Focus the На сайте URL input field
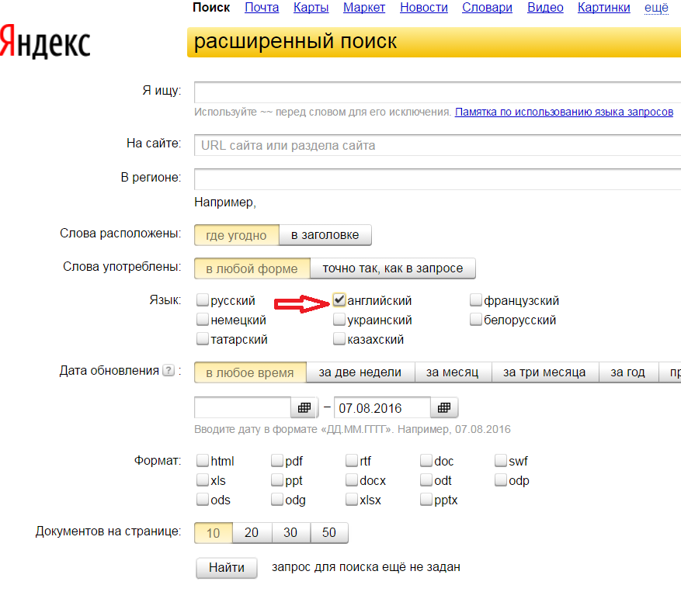Viewport: 681px width, 592px height. pyautogui.click(x=437, y=145)
